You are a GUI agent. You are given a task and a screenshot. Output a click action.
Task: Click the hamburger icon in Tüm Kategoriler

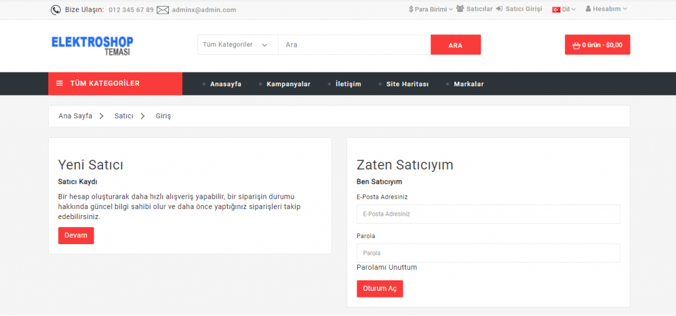(59, 83)
